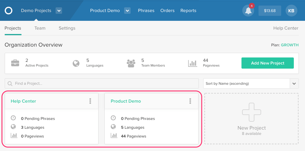The image size is (305, 151).
Task: Switch to the Settings tab
Action: (x=67, y=28)
